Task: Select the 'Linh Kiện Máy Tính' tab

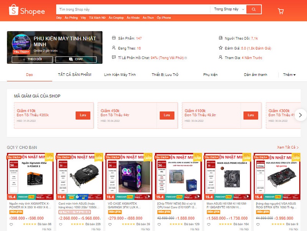Action: (x=120, y=75)
